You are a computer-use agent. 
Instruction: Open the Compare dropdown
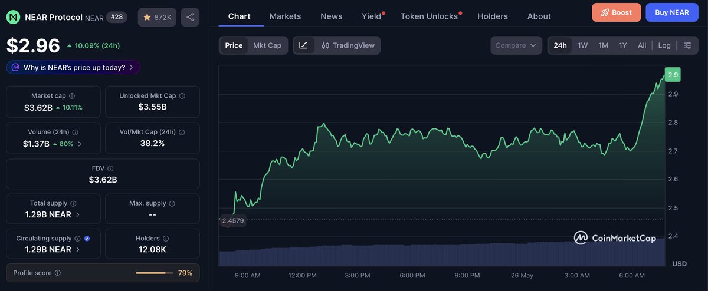tap(516, 45)
